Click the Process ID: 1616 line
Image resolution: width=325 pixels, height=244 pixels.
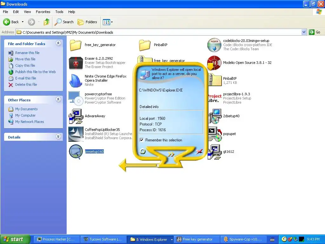[153, 130]
